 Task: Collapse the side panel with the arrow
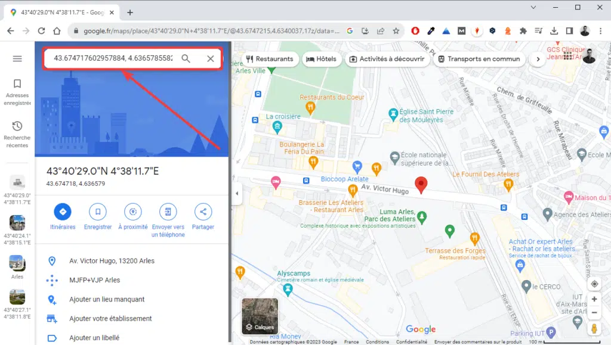[x=237, y=193]
